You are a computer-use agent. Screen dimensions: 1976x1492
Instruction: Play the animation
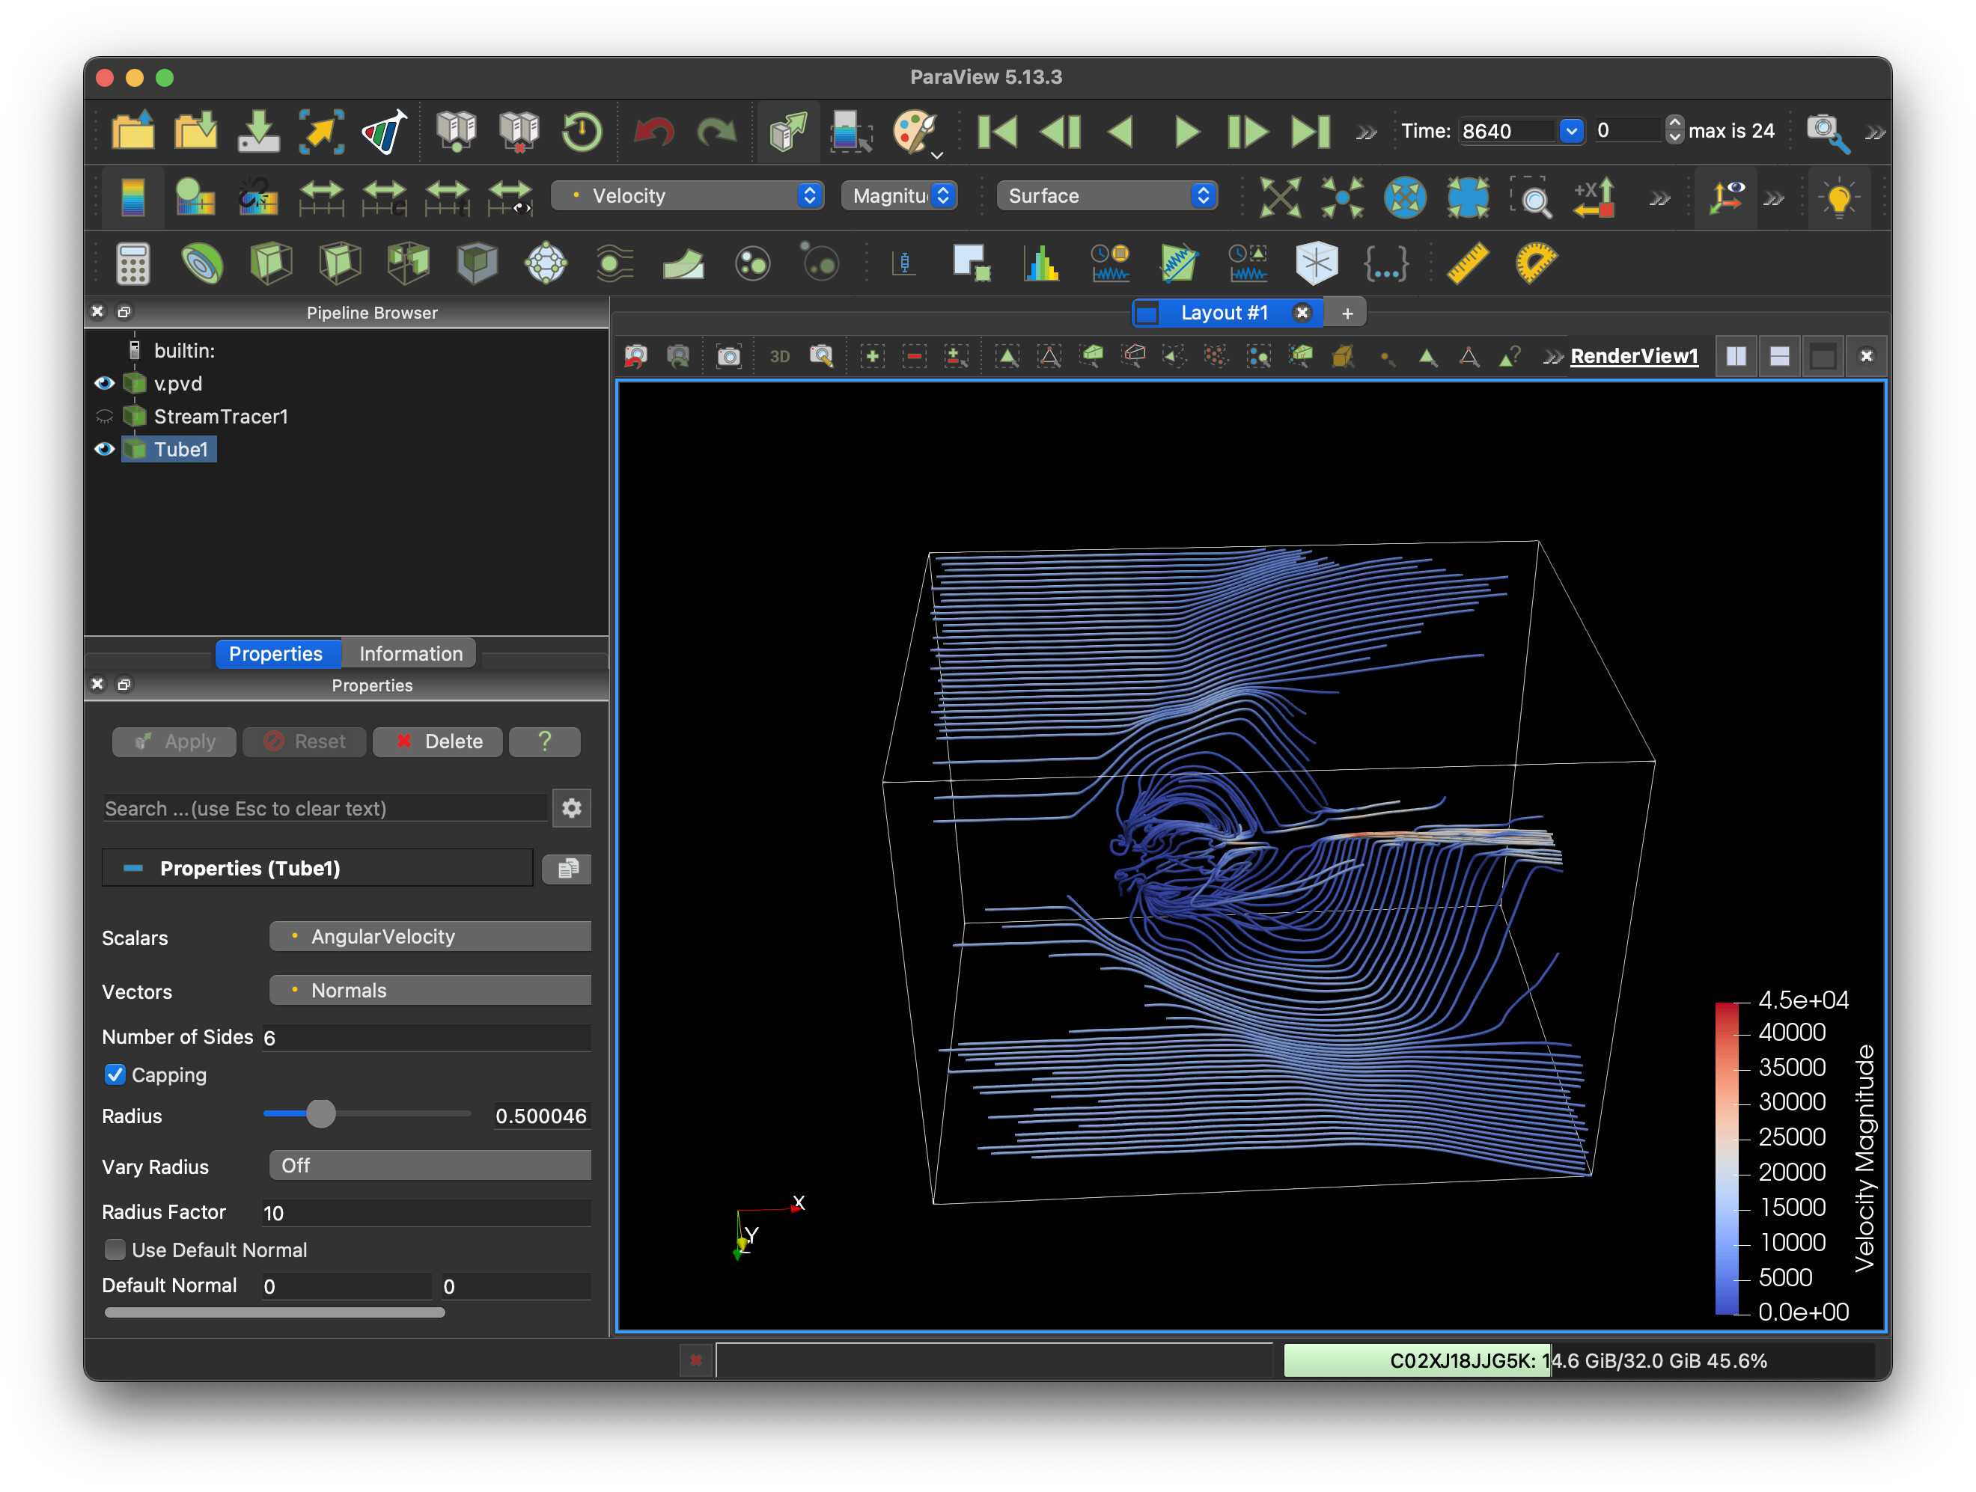click(x=1186, y=132)
